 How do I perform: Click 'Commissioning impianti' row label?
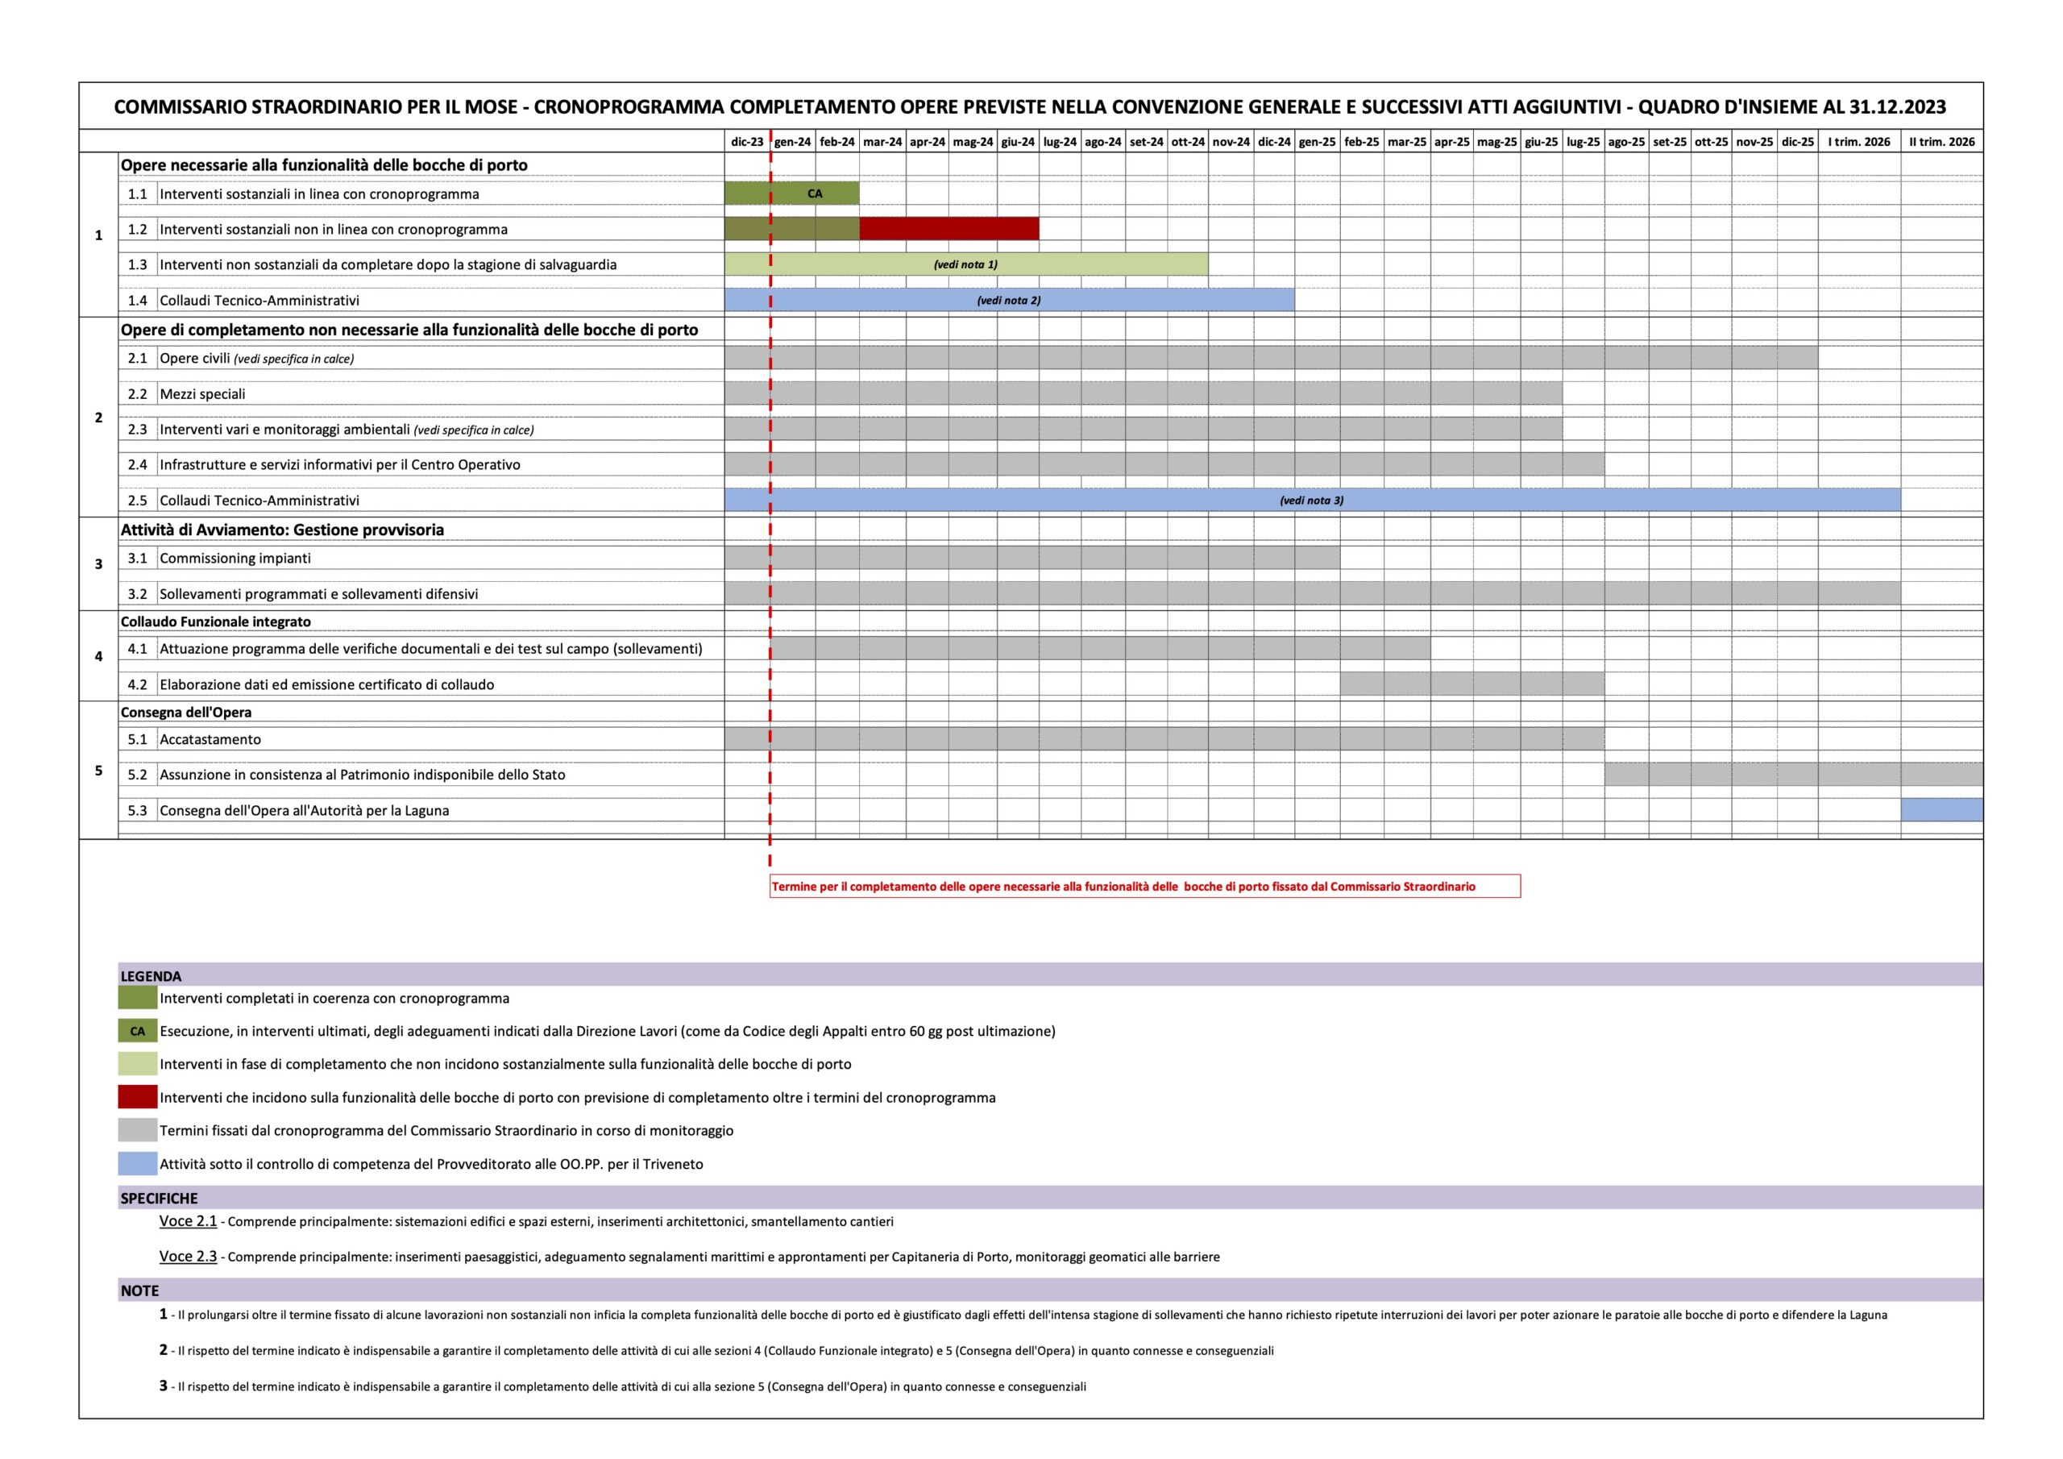(235, 559)
